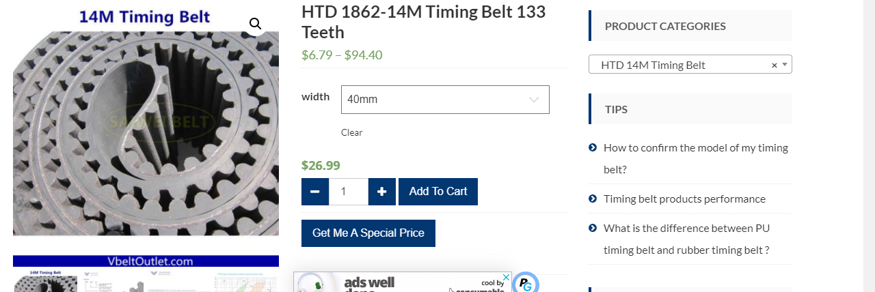Increase quantity with the plus button

click(382, 192)
